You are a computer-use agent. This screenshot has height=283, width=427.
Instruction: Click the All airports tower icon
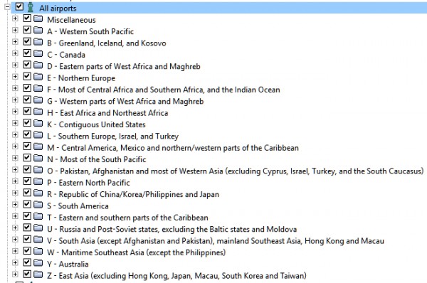[31, 7]
